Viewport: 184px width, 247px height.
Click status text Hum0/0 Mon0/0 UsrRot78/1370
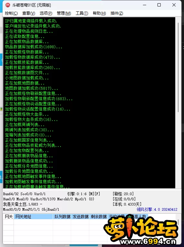pos(29,199)
